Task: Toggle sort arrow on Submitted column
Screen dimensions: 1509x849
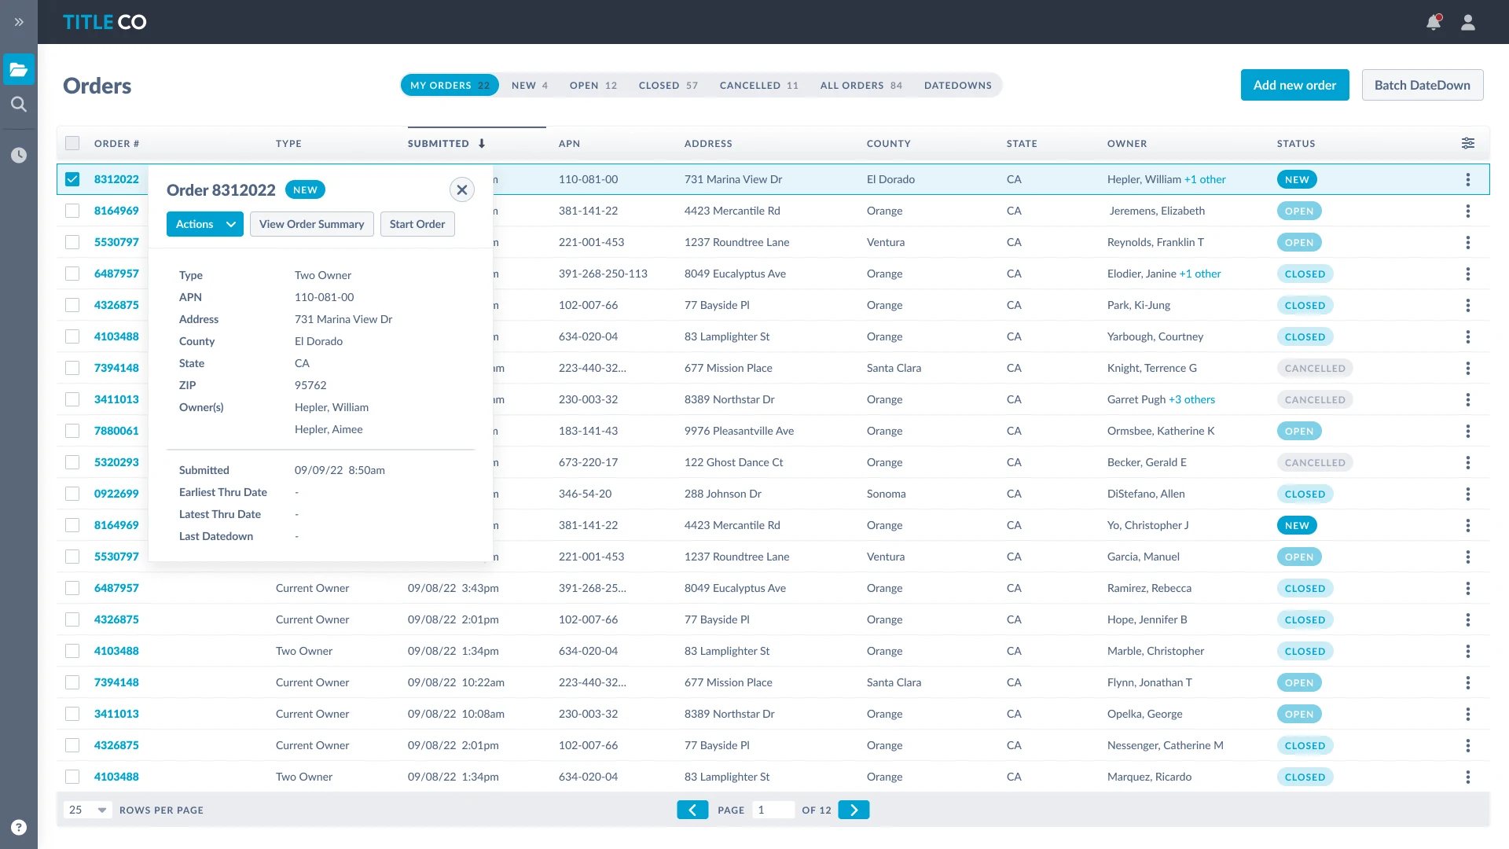Action: (x=482, y=143)
